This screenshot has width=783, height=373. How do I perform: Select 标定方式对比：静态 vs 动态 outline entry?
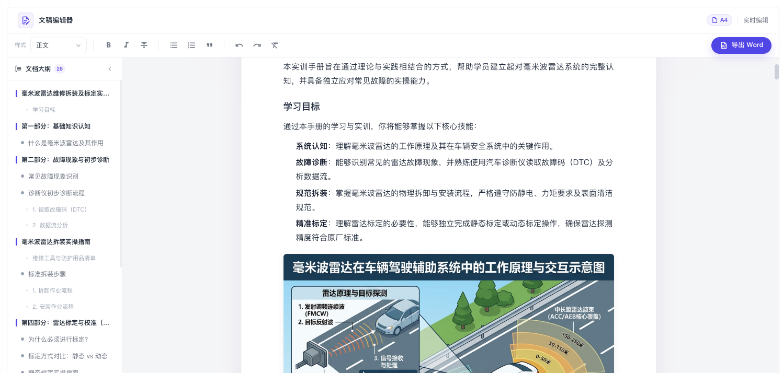coord(68,356)
